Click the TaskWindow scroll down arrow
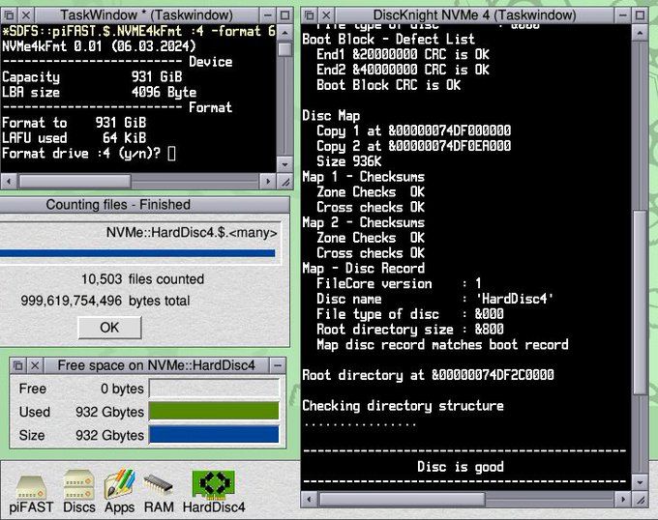 tap(284, 164)
